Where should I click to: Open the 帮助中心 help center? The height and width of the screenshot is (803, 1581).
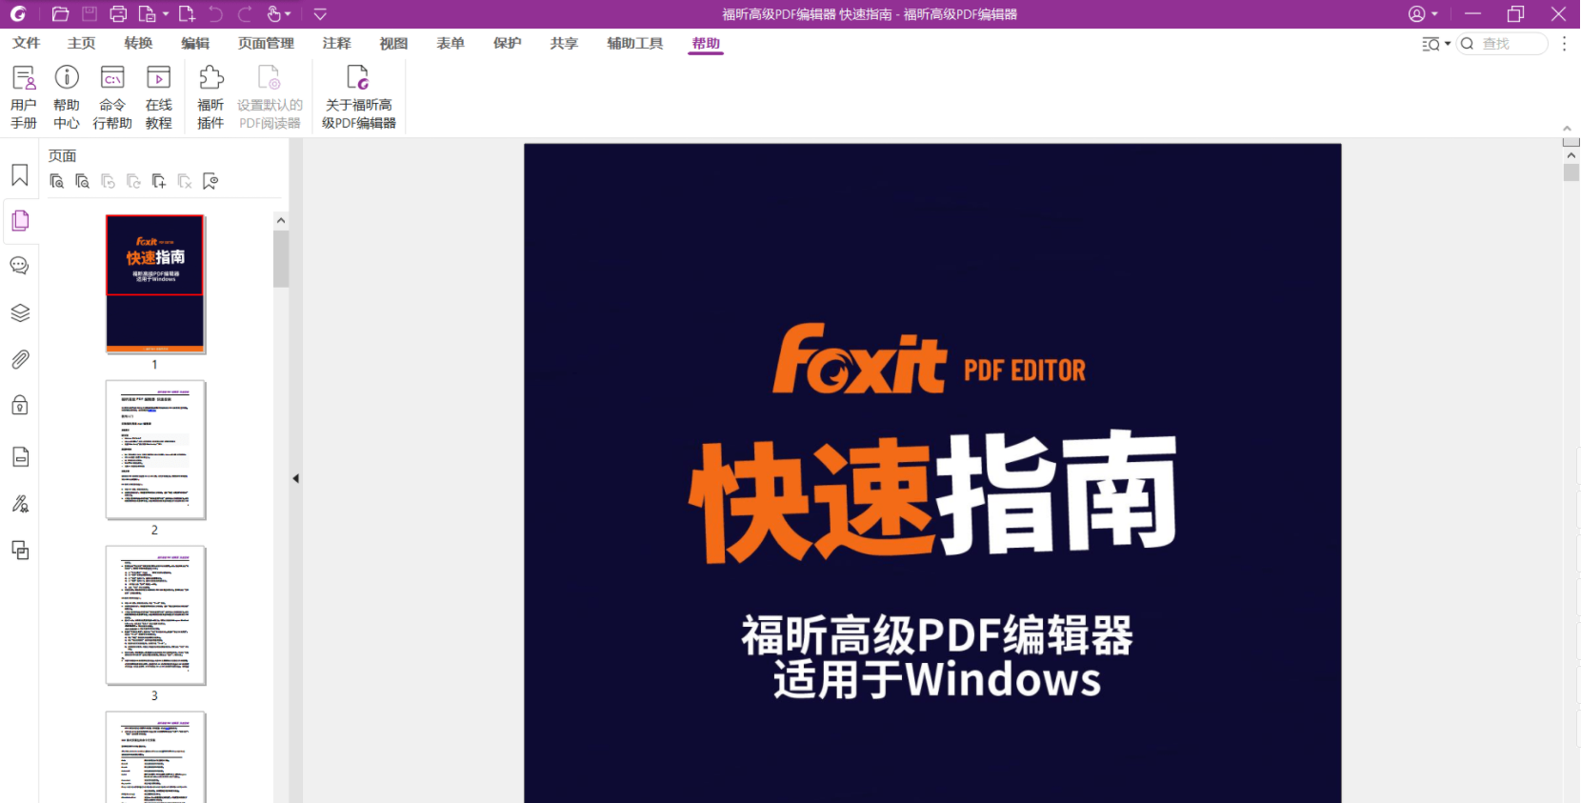67,97
